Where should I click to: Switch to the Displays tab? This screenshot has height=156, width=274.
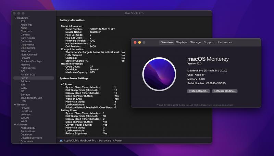[182, 42]
